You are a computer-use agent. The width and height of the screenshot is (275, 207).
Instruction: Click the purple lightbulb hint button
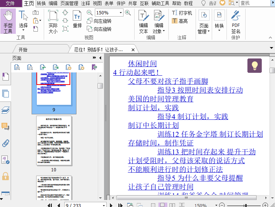(254, 65)
